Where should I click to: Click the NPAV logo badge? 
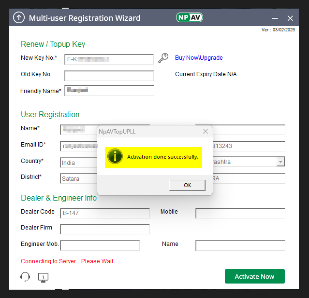190,17
